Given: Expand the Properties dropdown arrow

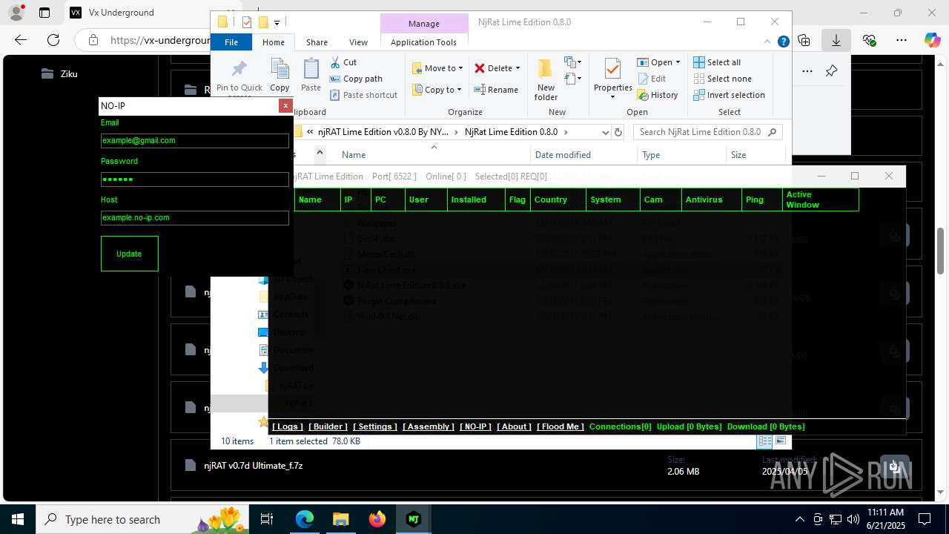Looking at the screenshot, I should click(612, 97).
